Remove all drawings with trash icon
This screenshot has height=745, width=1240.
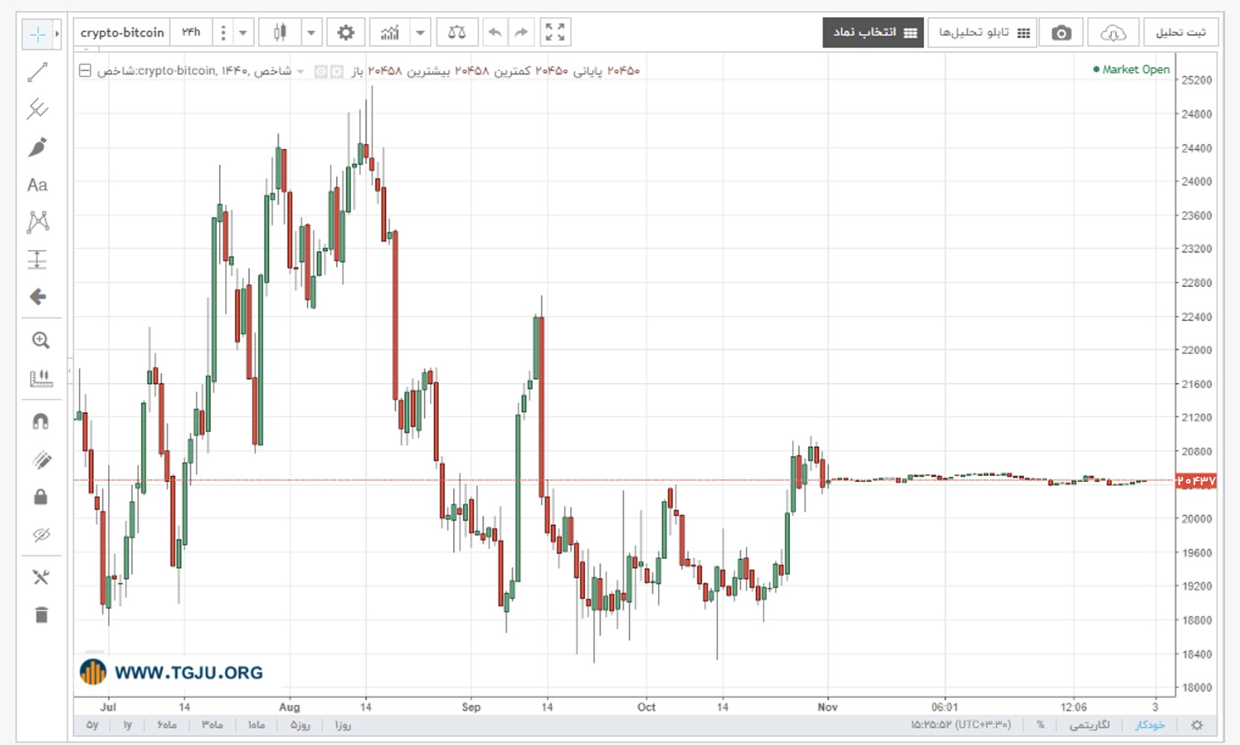41,615
